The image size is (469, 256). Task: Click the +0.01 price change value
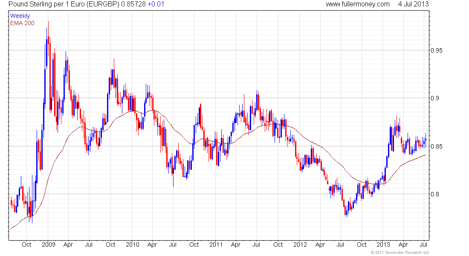tap(156, 4)
